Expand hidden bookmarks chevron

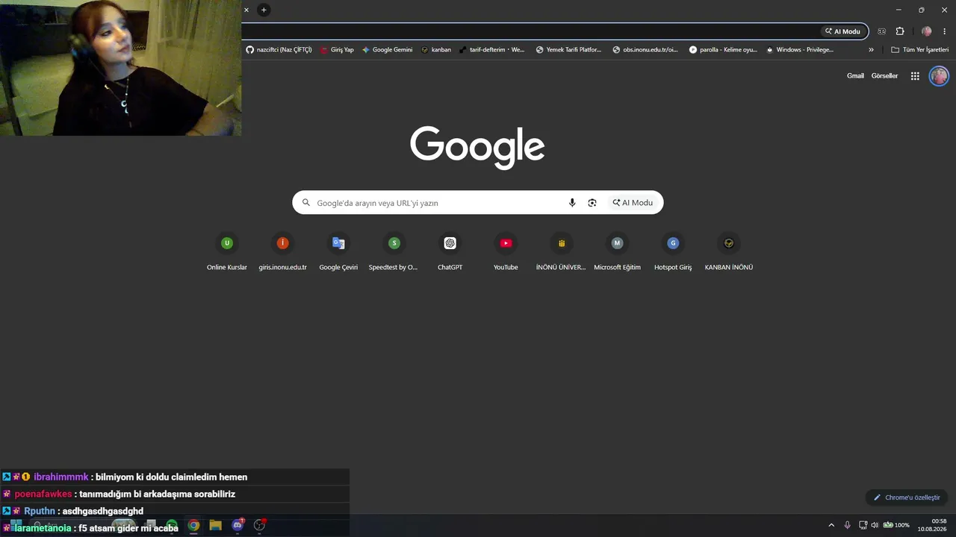pos(871,50)
